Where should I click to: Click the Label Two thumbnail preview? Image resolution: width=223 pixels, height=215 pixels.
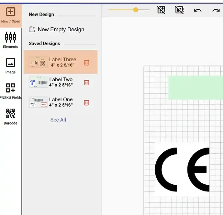pos(38,82)
